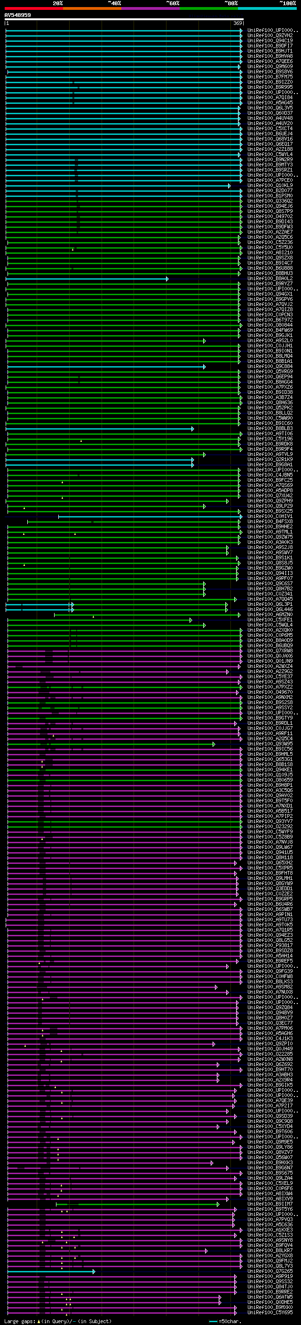
Task: Click the cyan 50char scale bar legend
Action: coord(214,1321)
